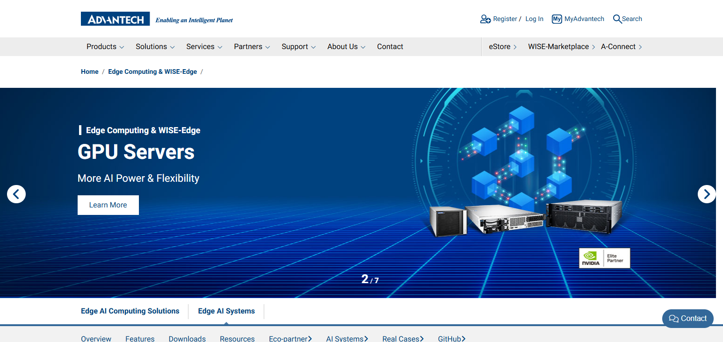Open the eStore link
Screen dimensions: 723x342
(x=503, y=47)
